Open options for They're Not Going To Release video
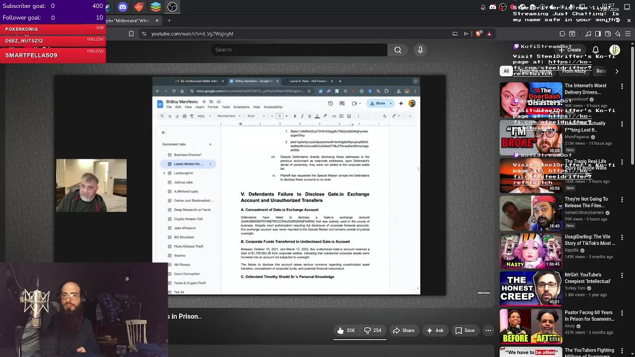 622,200
